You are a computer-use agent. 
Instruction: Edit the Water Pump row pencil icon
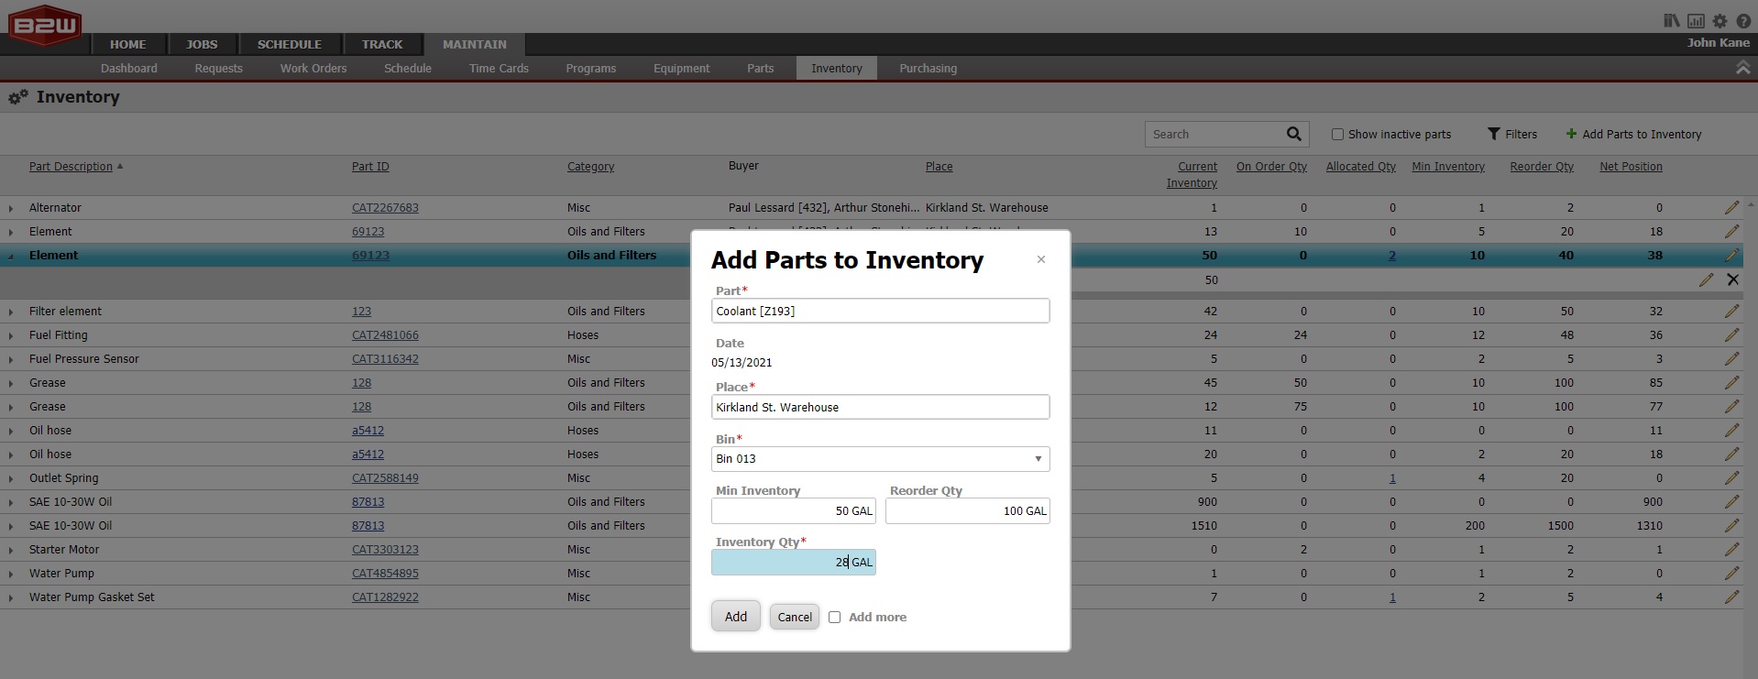pyautogui.click(x=1731, y=574)
